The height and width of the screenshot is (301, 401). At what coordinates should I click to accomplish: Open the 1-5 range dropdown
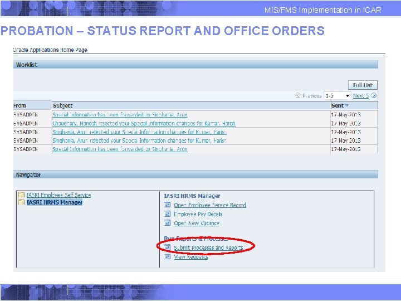point(338,95)
